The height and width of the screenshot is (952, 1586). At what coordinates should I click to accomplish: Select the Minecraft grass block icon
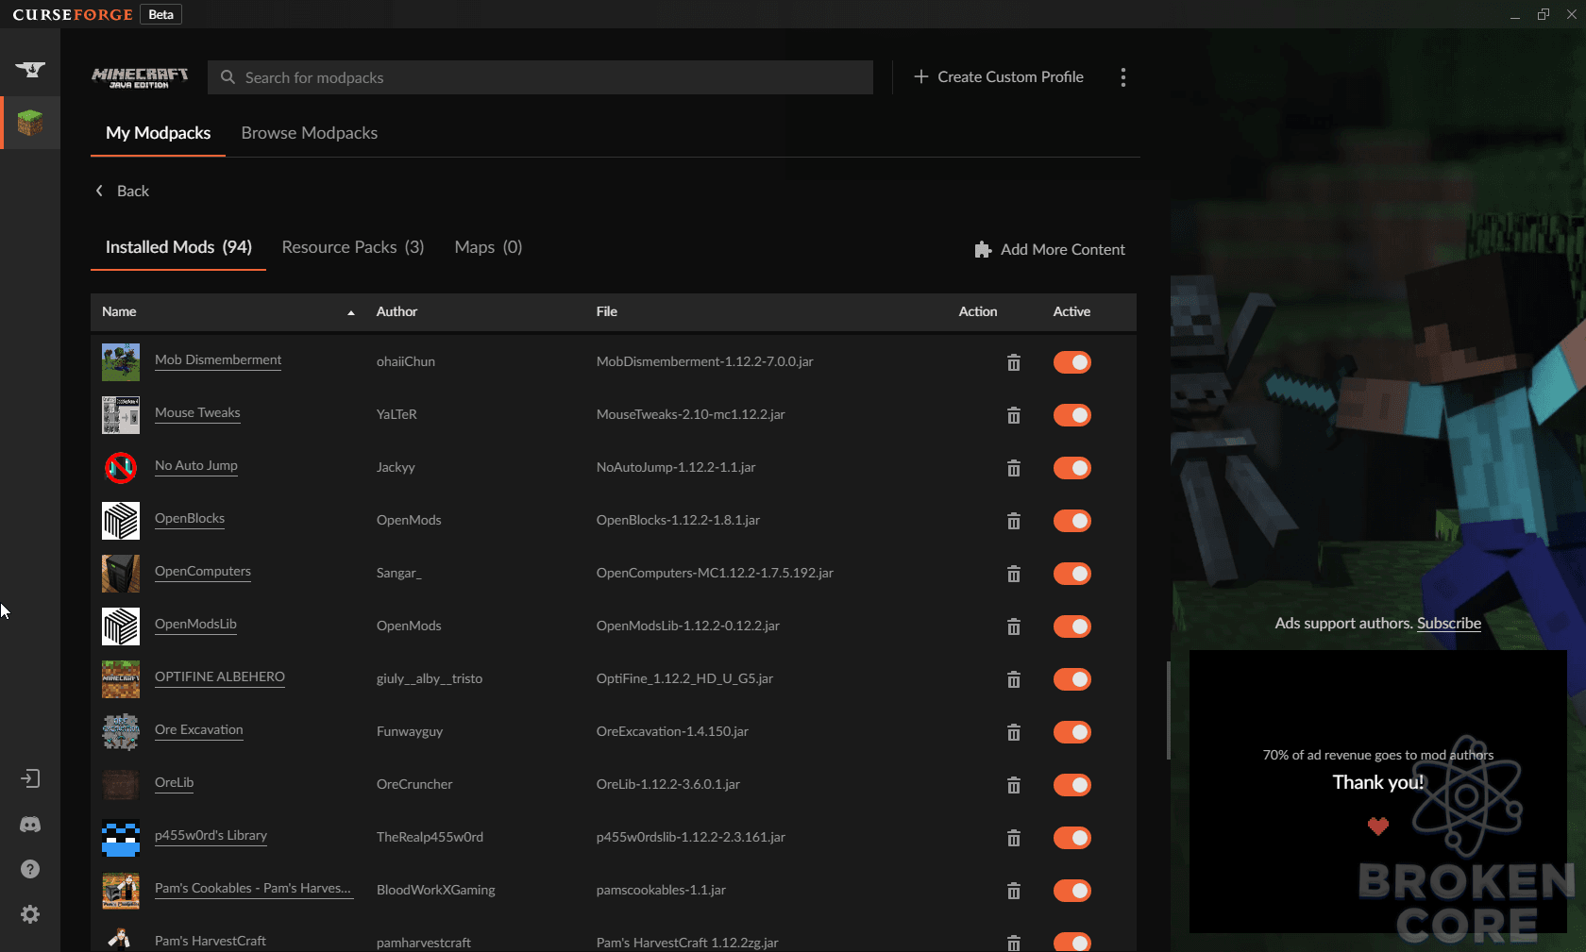(30, 123)
